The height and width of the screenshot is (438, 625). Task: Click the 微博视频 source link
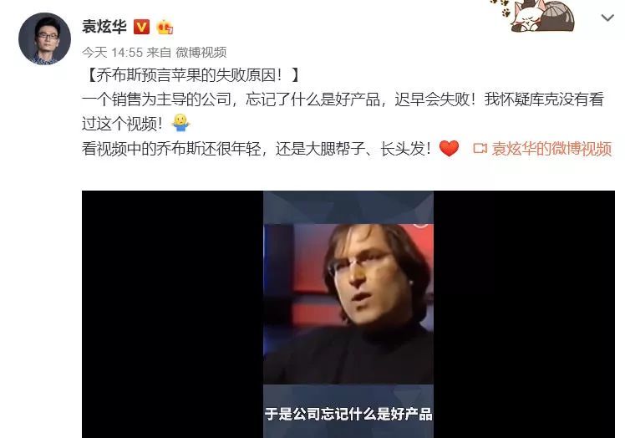[x=201, y=53]
